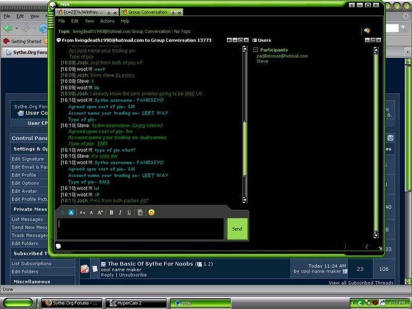Click the sound icon on conversation pane header

tap(229, 40)
